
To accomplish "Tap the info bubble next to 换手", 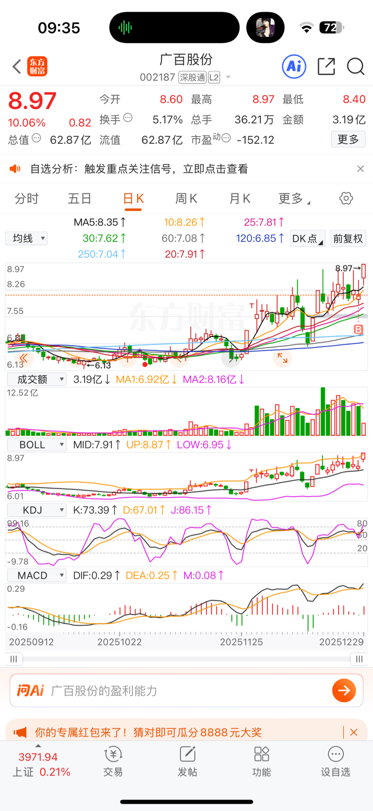I will click(x=128, y=118).
